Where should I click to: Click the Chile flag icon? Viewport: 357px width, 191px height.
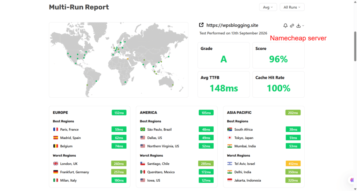(143, 164)
